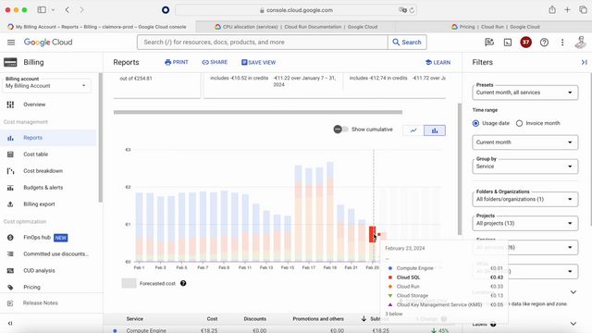
Task: Click the Safari address bar
Action: click(296, 10)
